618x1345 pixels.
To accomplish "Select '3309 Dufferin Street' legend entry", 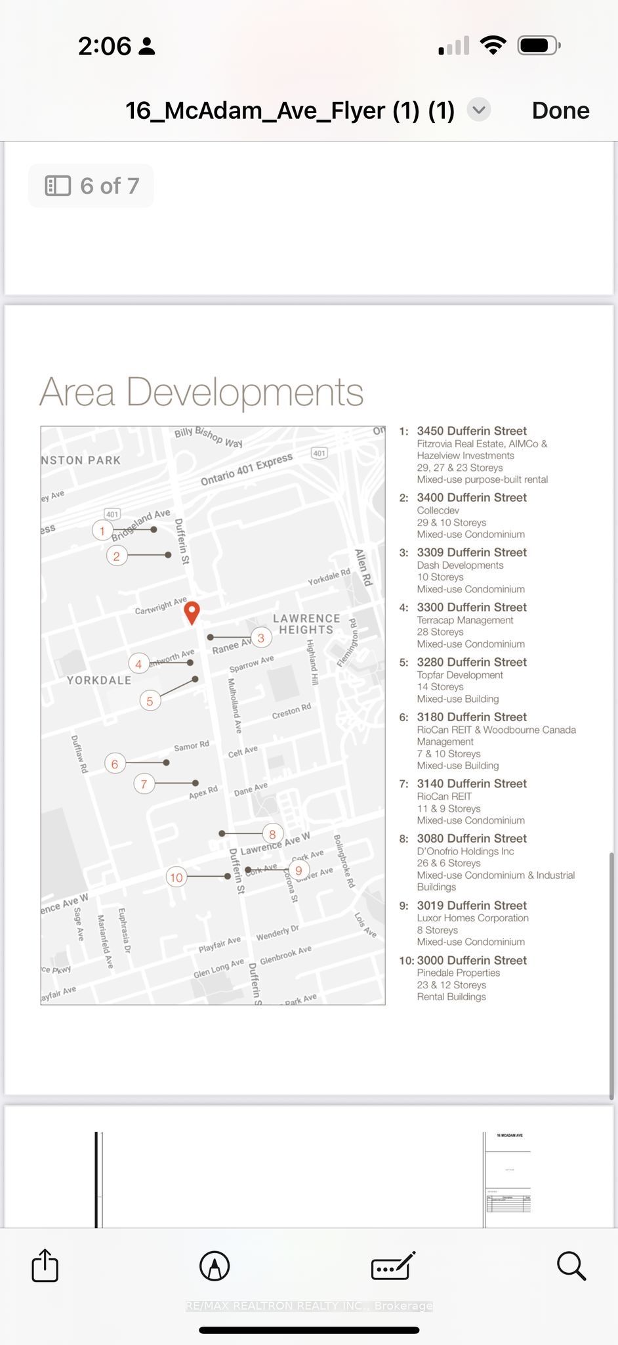I will (x=472, y=552).
